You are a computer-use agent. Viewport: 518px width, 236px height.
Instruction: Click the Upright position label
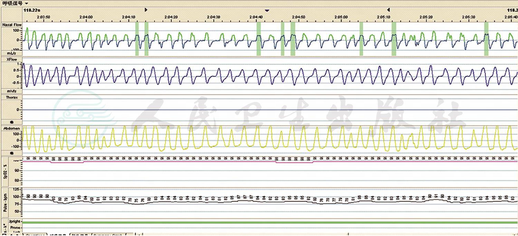pos(15,222)
